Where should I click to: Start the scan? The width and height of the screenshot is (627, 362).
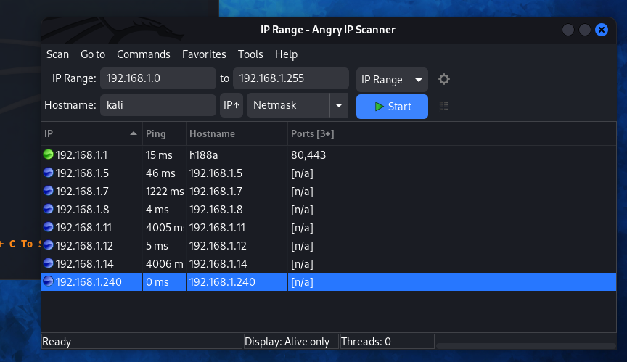coord(392,107)
